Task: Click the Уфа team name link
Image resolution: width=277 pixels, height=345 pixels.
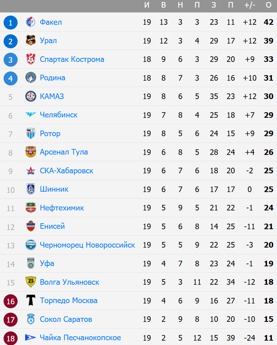Action: (47, 264)
